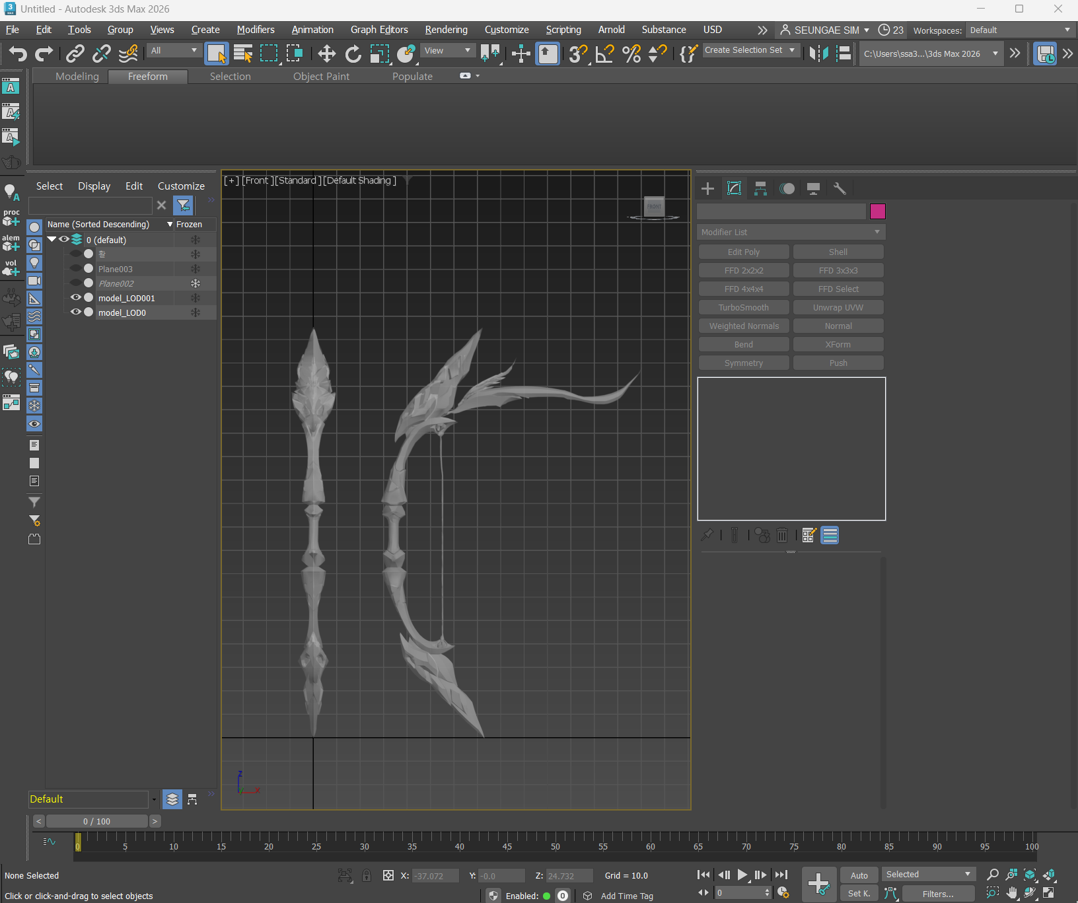Show the Plane003 object
The image size is (1078, 903).
(75, 269)
